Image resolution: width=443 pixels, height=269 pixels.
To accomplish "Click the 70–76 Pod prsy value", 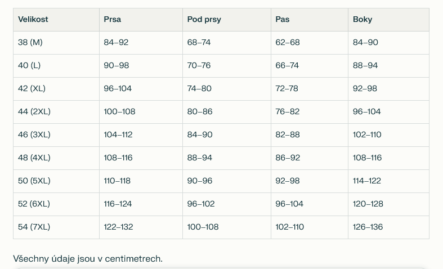I will [x=199, y=65].
